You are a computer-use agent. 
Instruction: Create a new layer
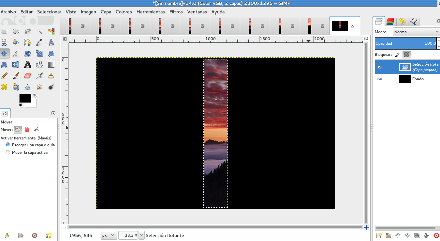[x=379, y=235]
